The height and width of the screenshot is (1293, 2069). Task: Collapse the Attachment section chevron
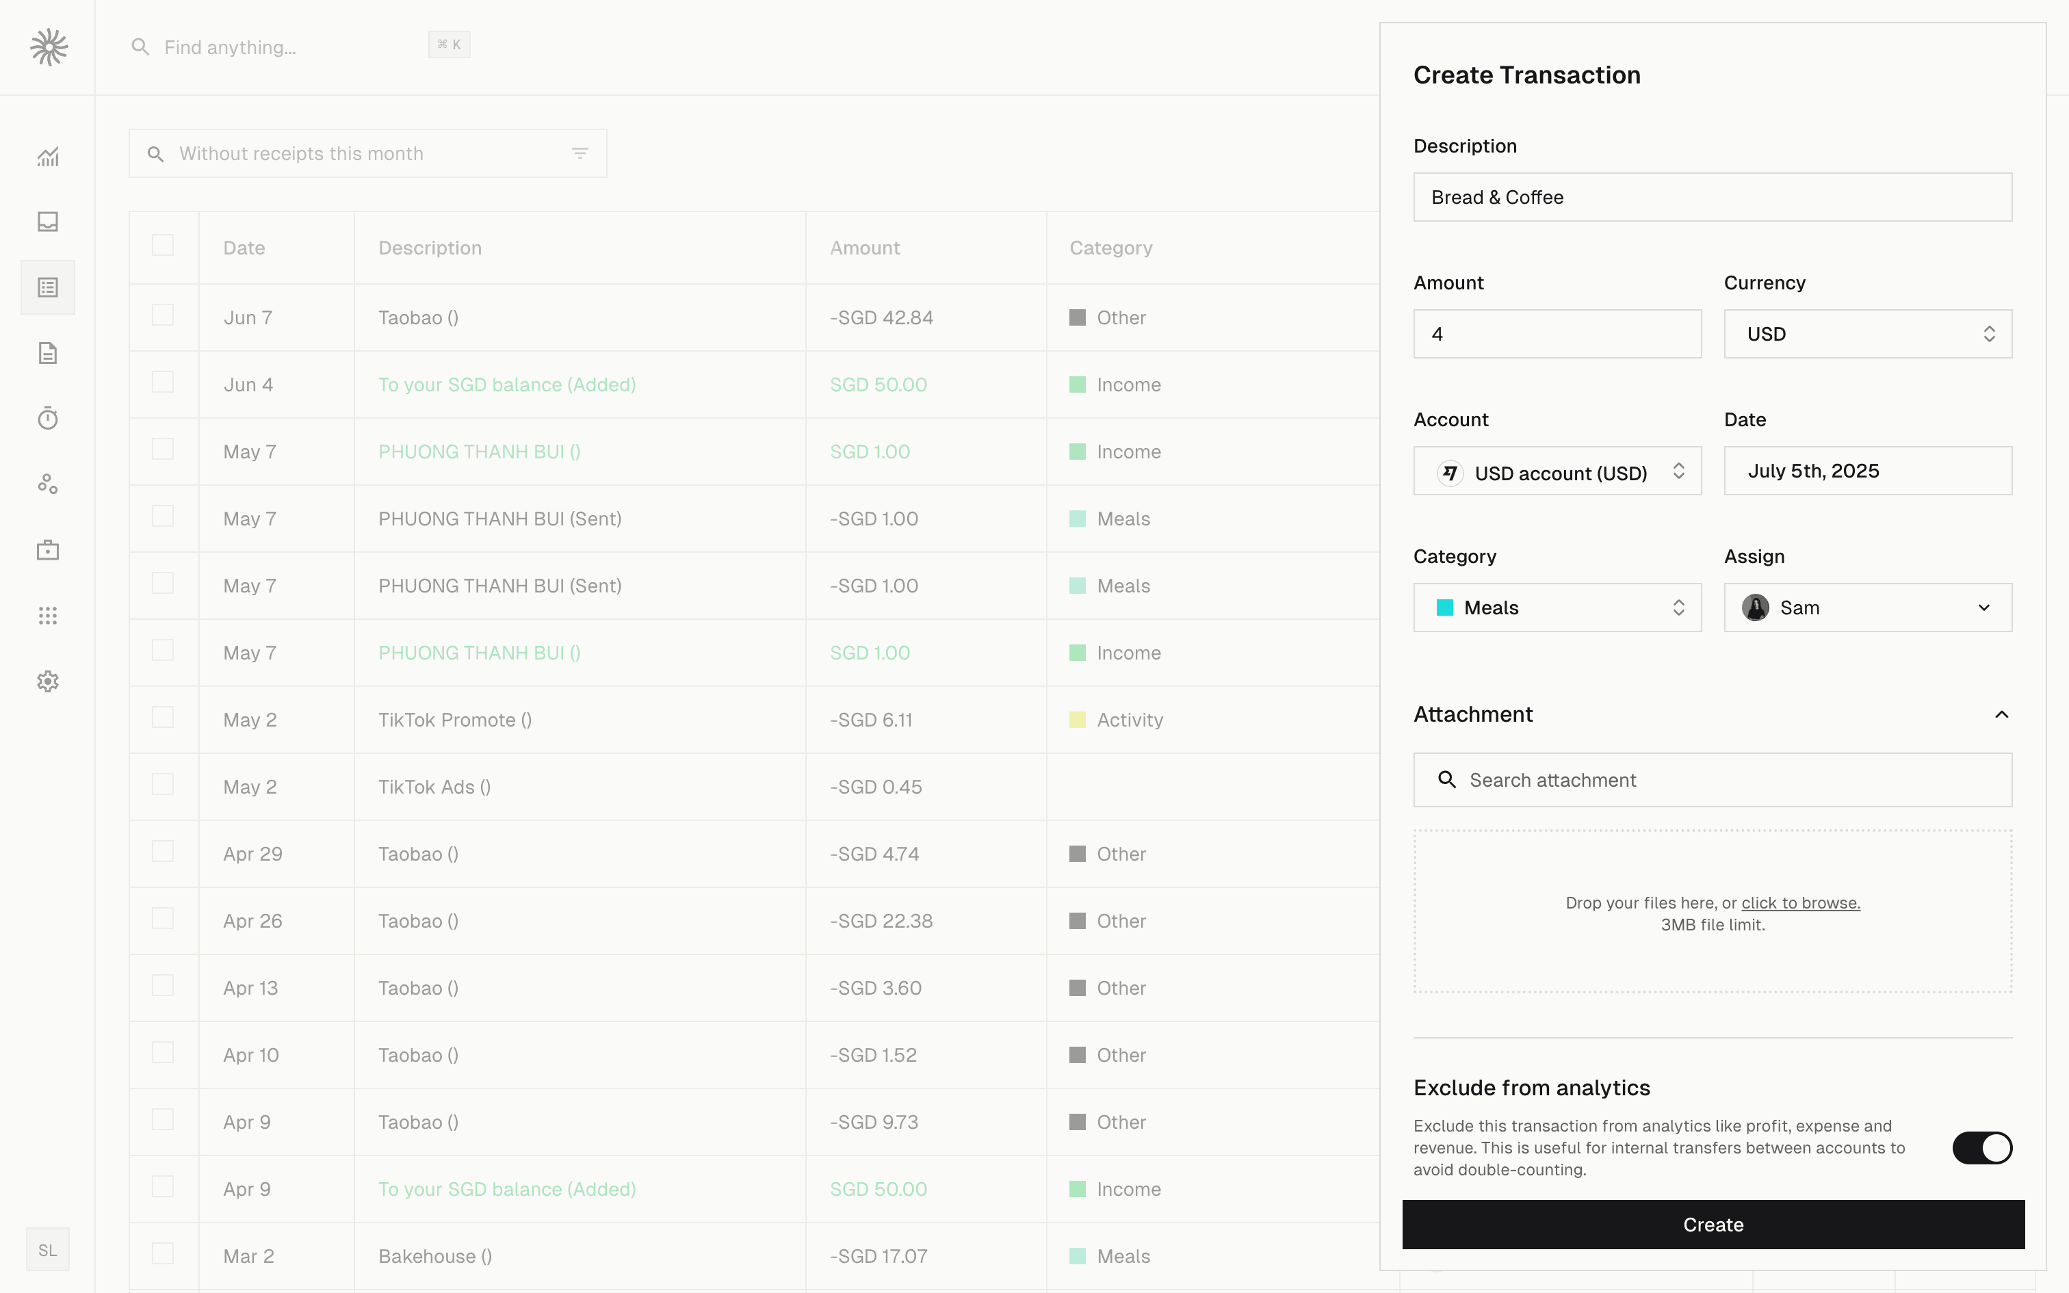point(2001,715)
